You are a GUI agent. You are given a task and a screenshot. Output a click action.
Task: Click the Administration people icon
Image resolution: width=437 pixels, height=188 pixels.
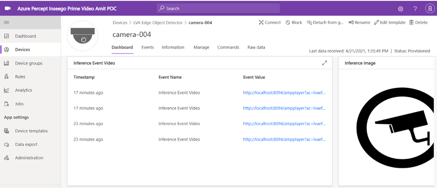pos(7,158)
